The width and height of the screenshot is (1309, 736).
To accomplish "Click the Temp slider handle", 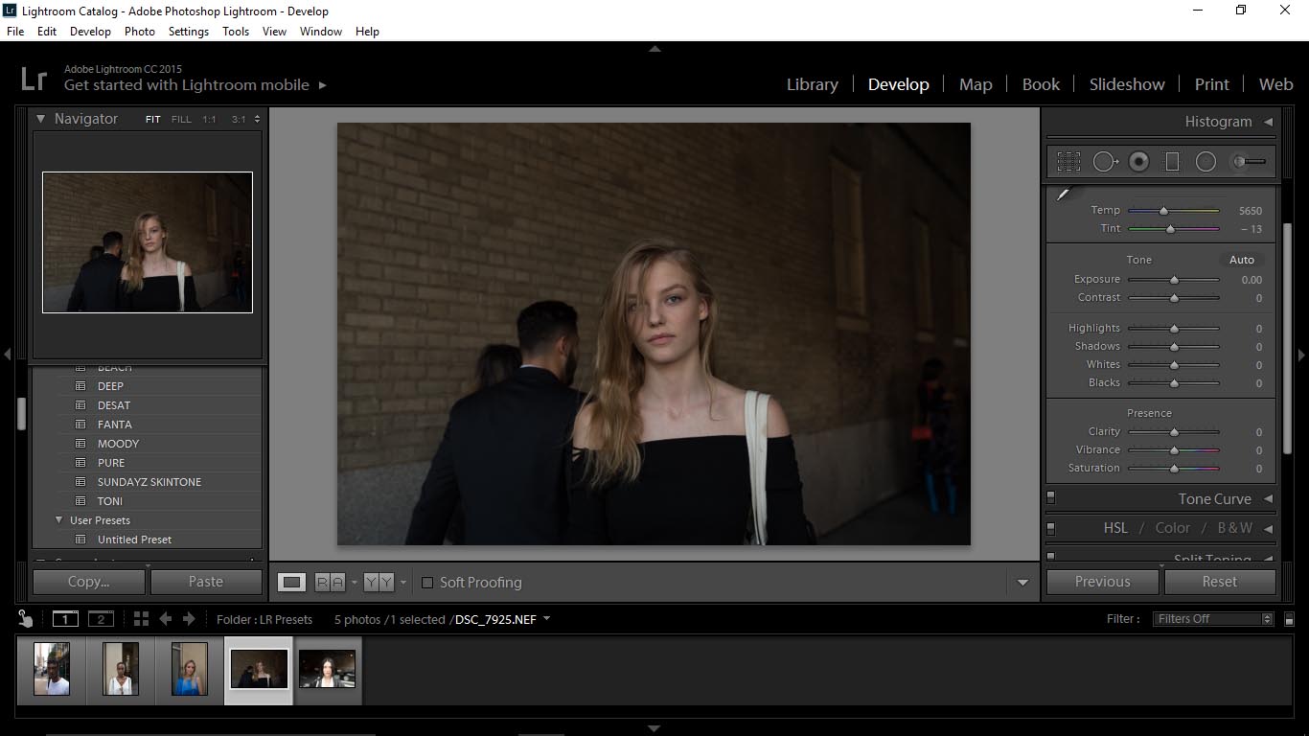I will (1163, 211).
